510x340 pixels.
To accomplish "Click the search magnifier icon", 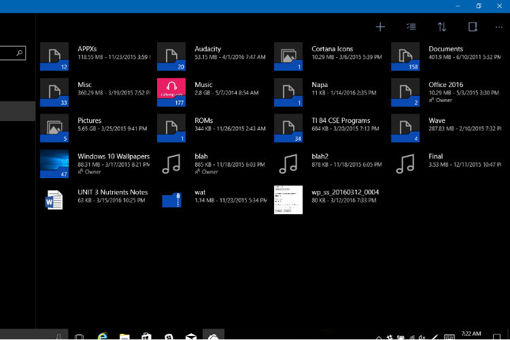I will pyautogui.click(x=20, y=52).
